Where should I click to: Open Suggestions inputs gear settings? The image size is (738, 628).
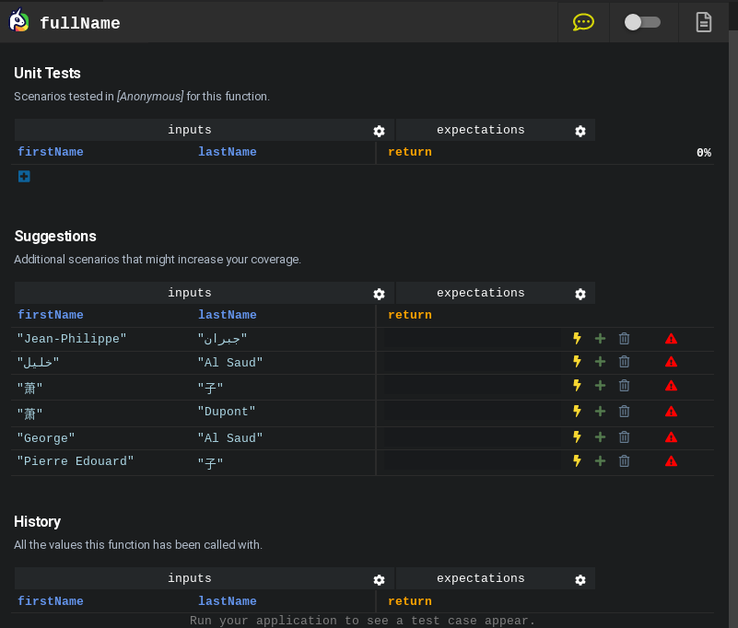click(379, 294)
